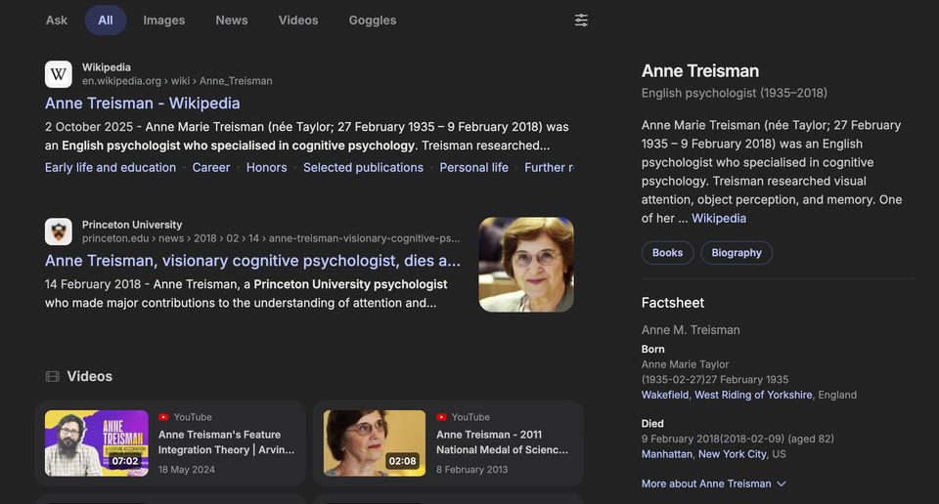939x504 pixels.
Task: Open West Riding of Yorkshire link
Action: coord(753,395)
